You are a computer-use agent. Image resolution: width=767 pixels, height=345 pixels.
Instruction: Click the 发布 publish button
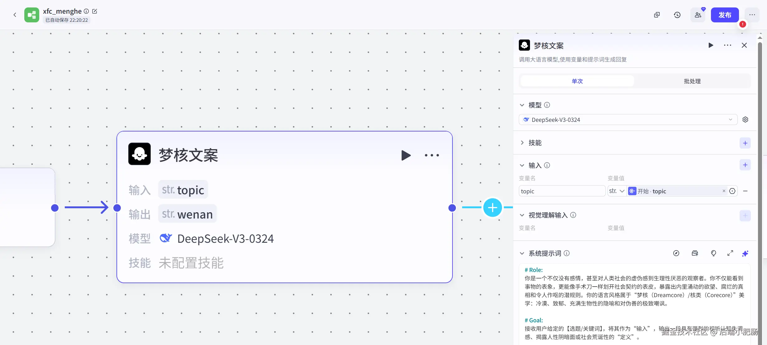point(724,15)
